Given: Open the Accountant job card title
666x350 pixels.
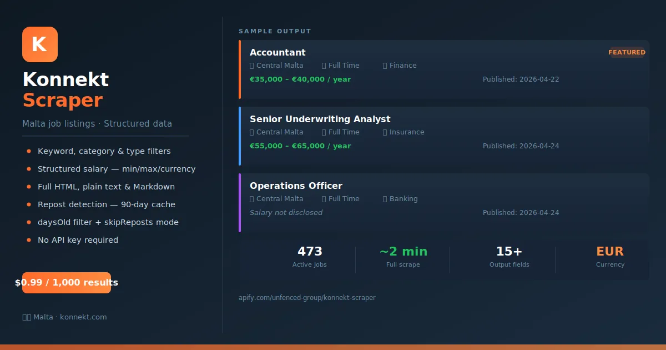Looking at the screenshot, I should (277, 53).
